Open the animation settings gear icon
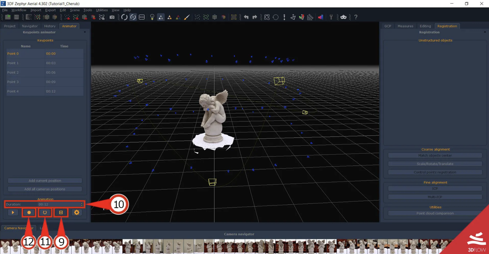 pyautogui.click(x=77, y=212)
